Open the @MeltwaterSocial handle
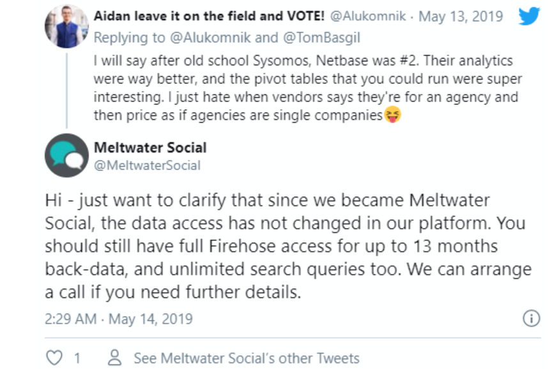 [x=147, y=165]
